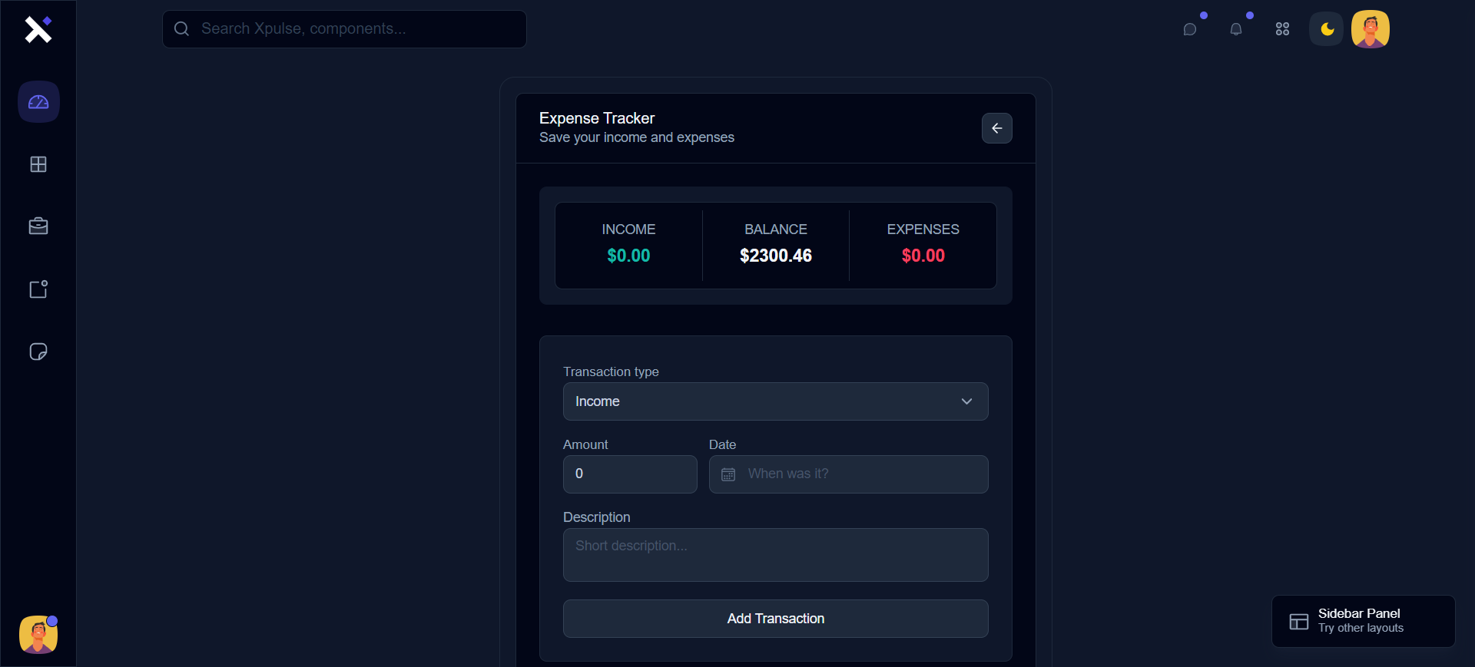Viewport: 1475px width, 667px height.
Task: Open Sidebar Panel layout switcher
Action: pyautogui.click(x=1363, y=621)
